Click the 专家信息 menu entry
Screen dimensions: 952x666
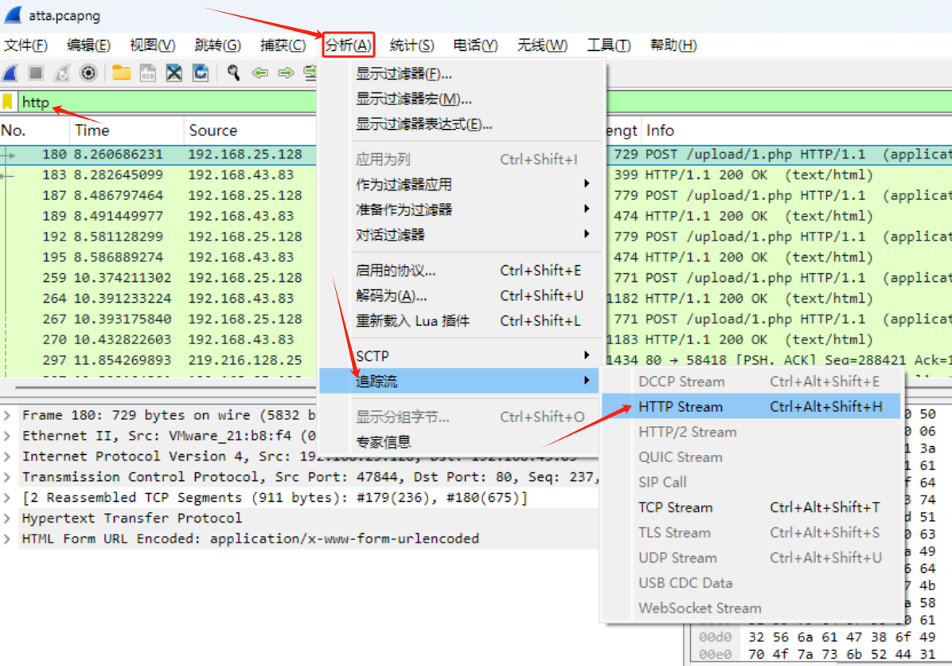(383, 442)
